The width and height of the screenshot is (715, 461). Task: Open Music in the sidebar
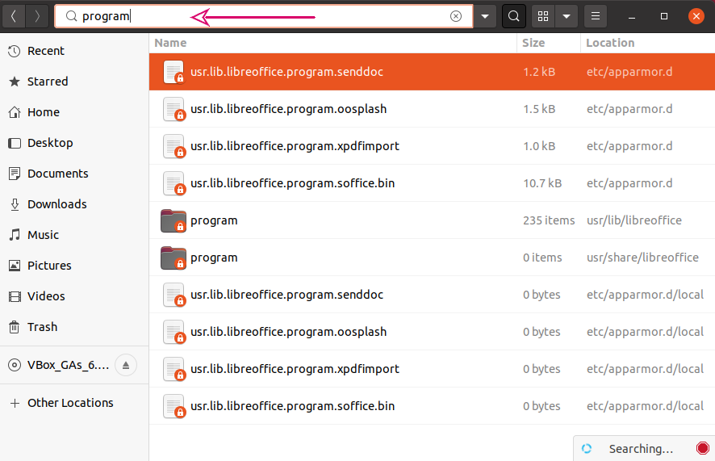[x=74, y=235]
